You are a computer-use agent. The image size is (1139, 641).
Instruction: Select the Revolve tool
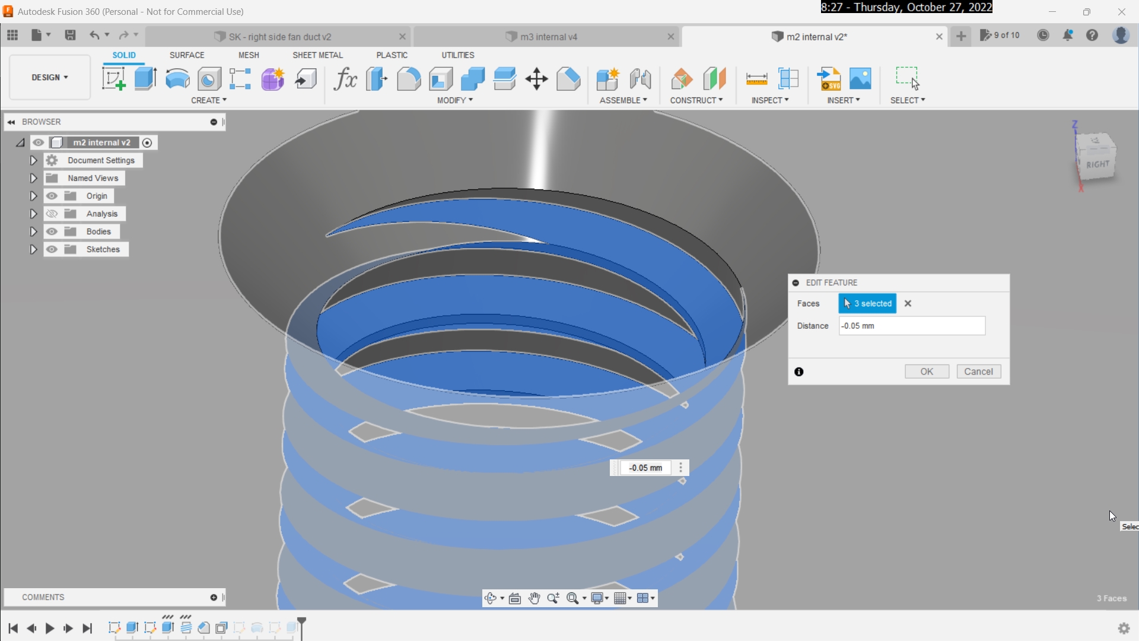pyautogui.click(x=177, y=79)
